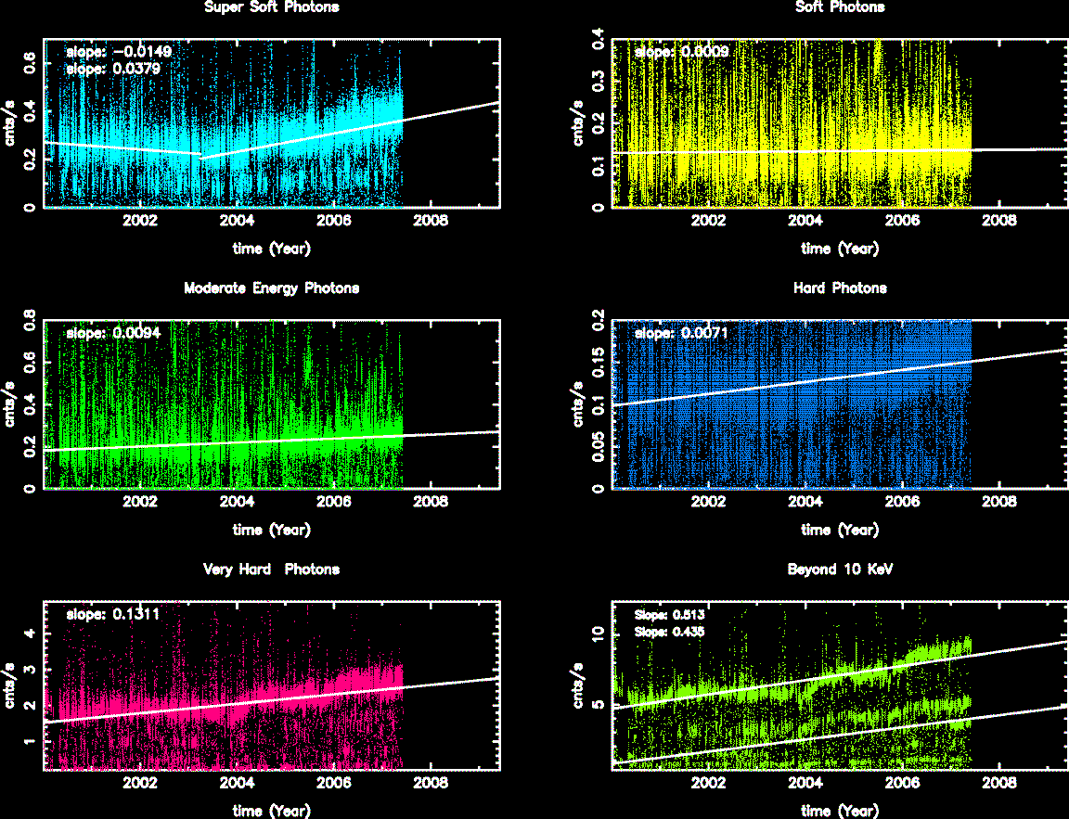Click the "cnts/s" axis label of Very Hard Photons

[x=13, y=685]
